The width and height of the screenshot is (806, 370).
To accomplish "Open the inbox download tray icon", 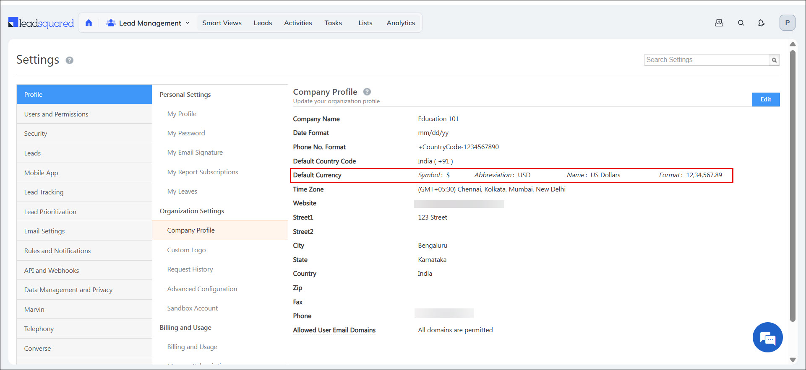I will (719, 23).
